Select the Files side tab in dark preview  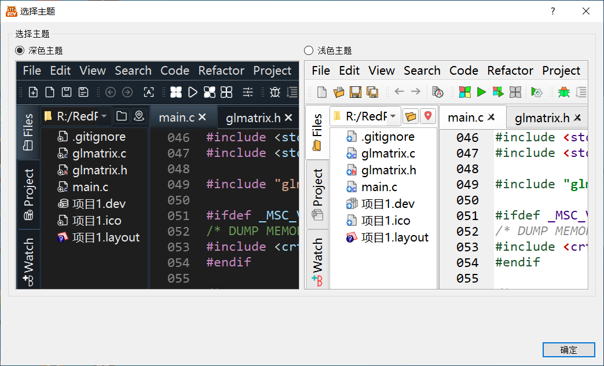point(28,132)
